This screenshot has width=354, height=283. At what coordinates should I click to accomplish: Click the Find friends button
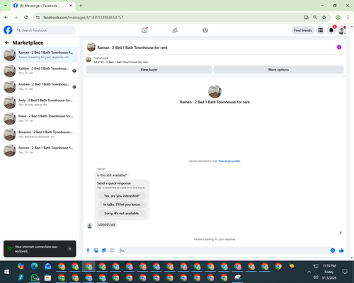coord(303,30)
